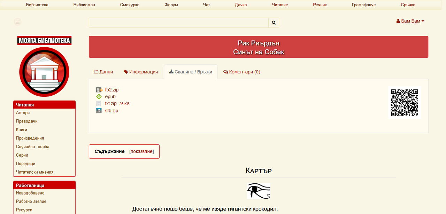Open Произведения in sidebar
Image resolution: width=446 pixels, height=214 pixels.
(30, 138)
